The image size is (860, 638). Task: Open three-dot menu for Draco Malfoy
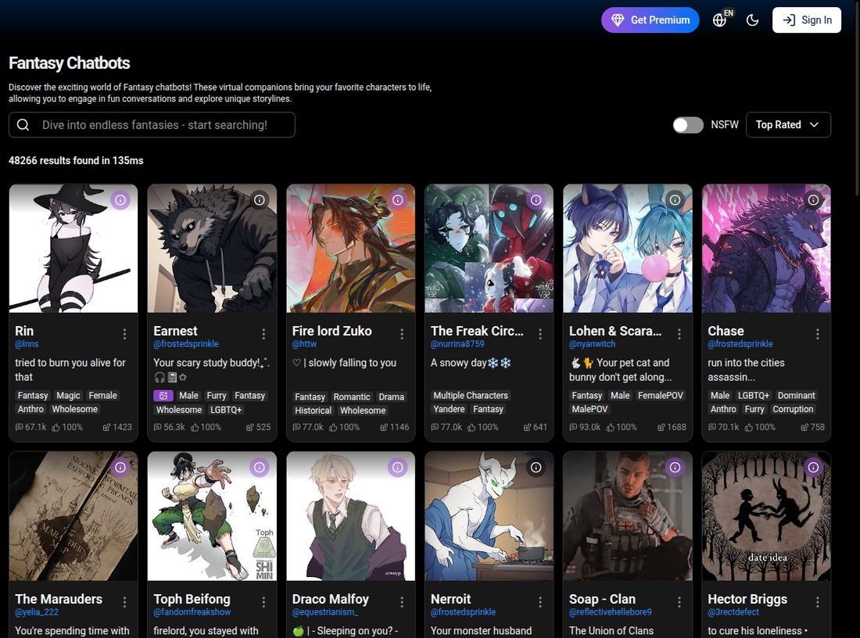click(402, 602)
